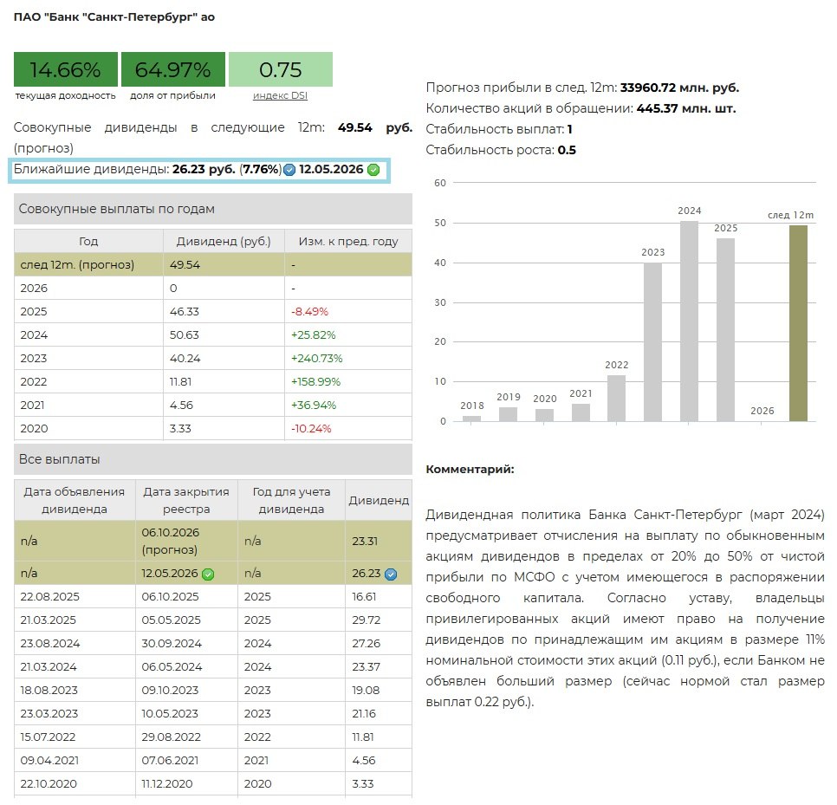Sort by the Дивиденд (руб.) column header

(224, 241)
